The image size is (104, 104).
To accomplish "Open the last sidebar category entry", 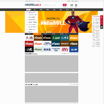I will point(31,32).
